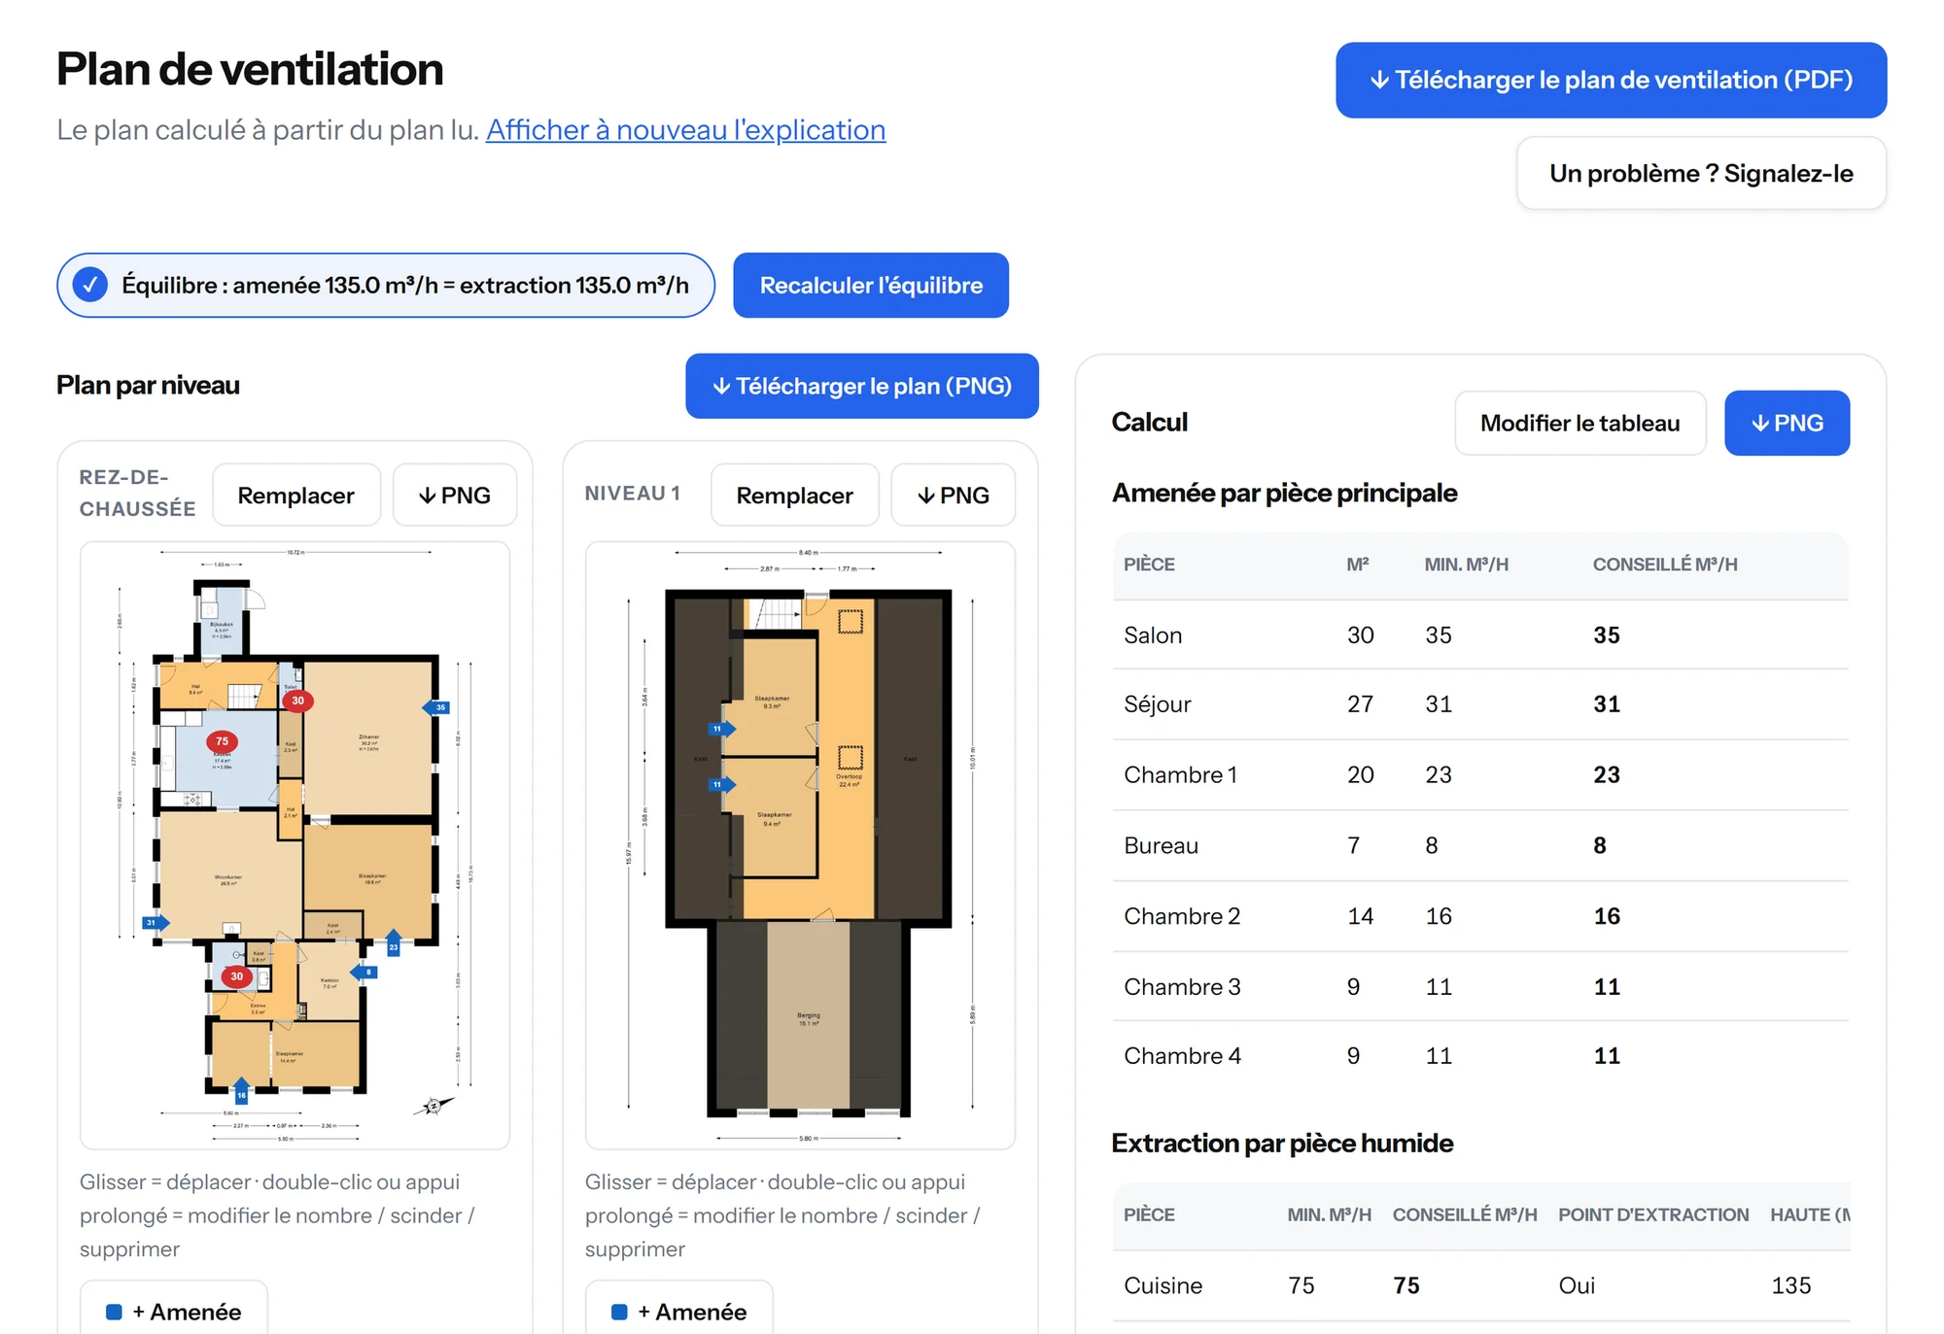1944x1334 pixels.
Task: Select the blue 23 supply arrow
Action: (x=394, y=942)
